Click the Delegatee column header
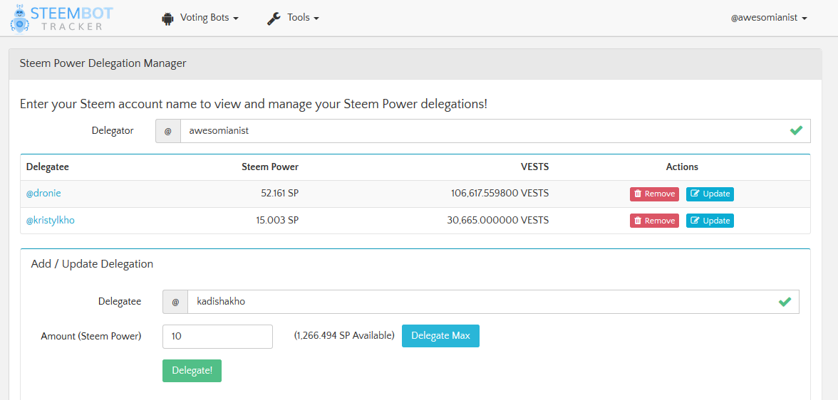This screenshot has width=838, height=400. [x=48, y=167]
